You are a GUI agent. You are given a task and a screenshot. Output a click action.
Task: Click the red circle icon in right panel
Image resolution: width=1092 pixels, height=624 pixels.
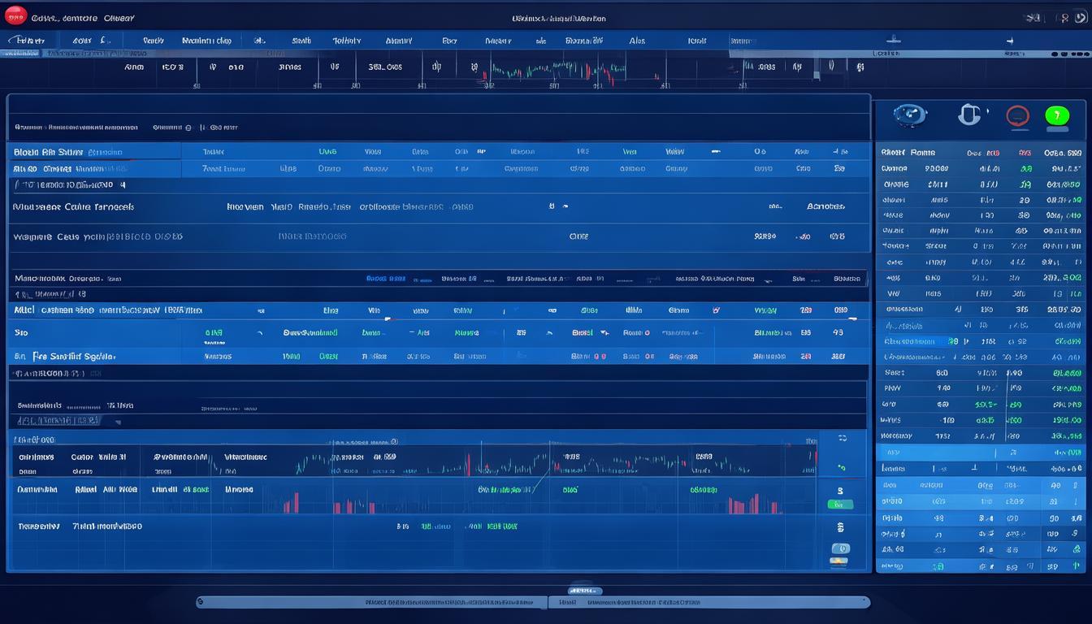(1018, 116)
